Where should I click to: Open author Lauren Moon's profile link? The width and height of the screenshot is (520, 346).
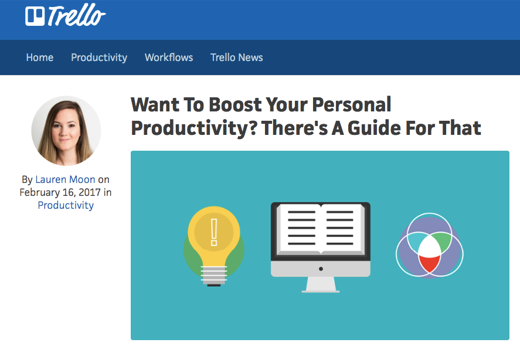pos(65,179)
